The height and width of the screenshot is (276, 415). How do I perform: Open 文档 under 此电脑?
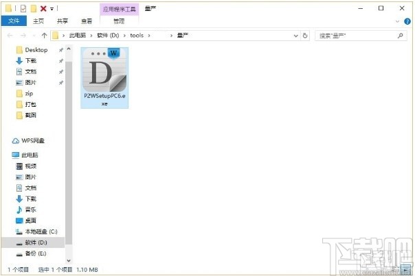click(31, 188)
